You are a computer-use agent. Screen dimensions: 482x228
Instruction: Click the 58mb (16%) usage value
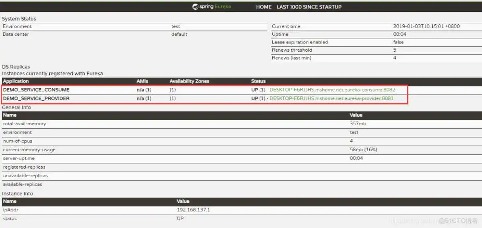364,150
